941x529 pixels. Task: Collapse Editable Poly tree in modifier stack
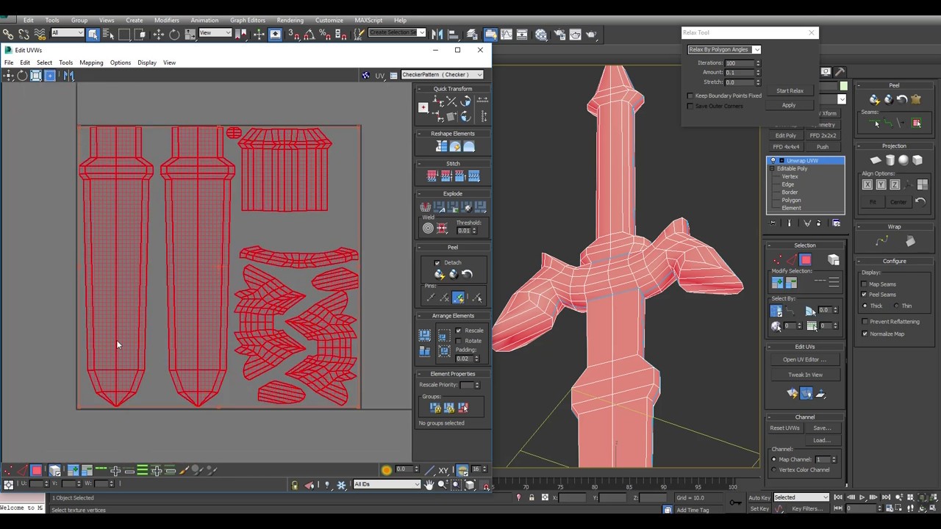point(772,169)
